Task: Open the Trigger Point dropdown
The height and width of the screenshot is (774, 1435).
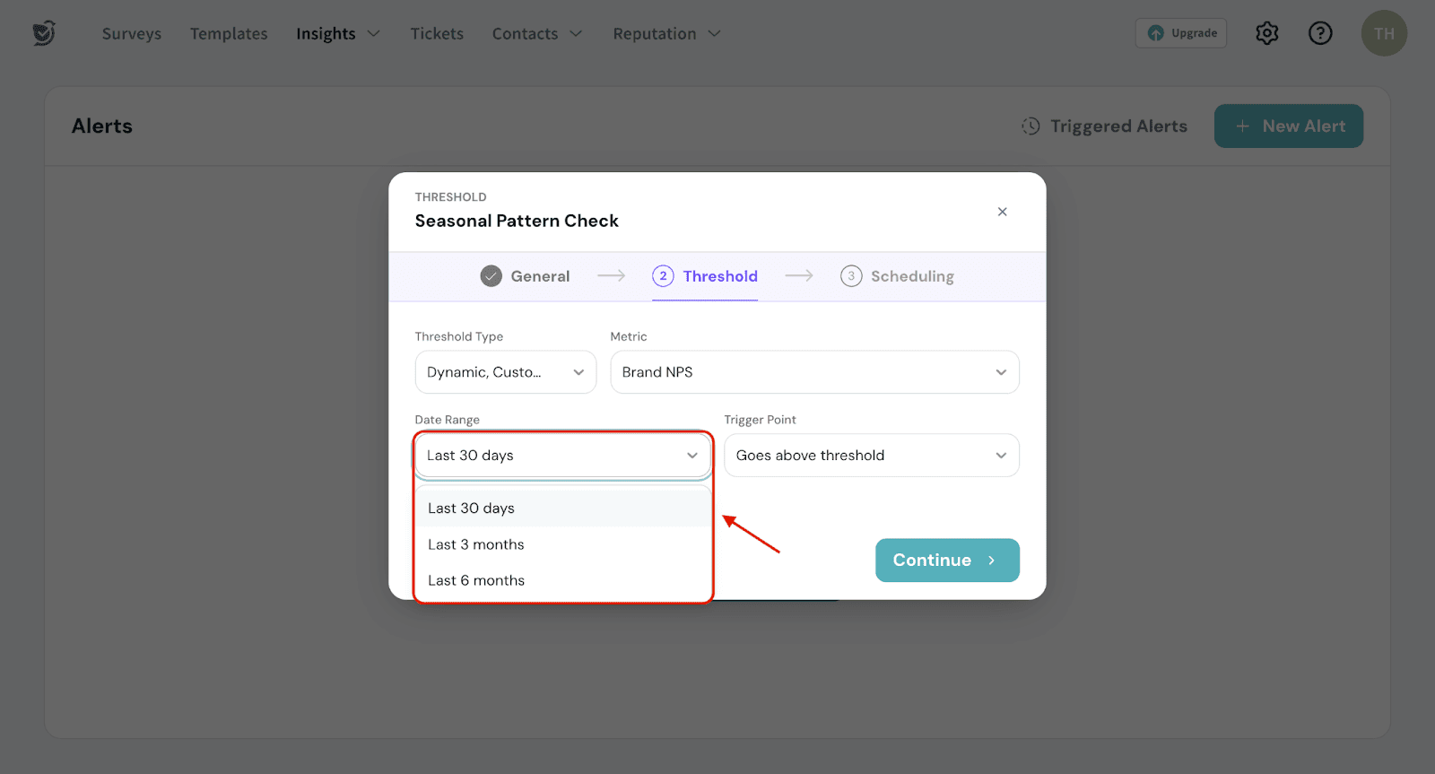Action: click(870, 456)
